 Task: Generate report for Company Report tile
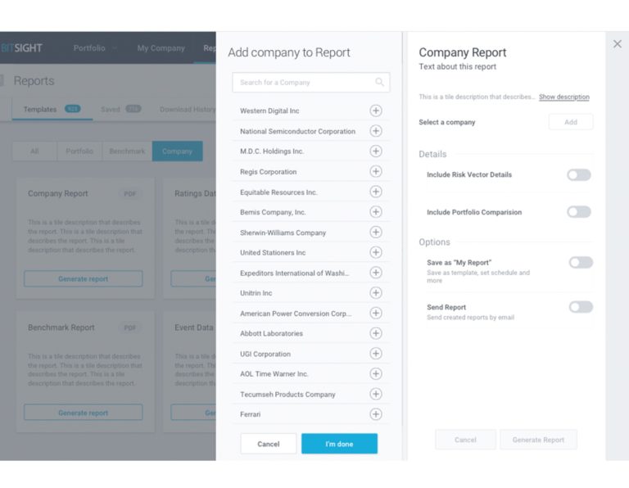pos(83,278)
